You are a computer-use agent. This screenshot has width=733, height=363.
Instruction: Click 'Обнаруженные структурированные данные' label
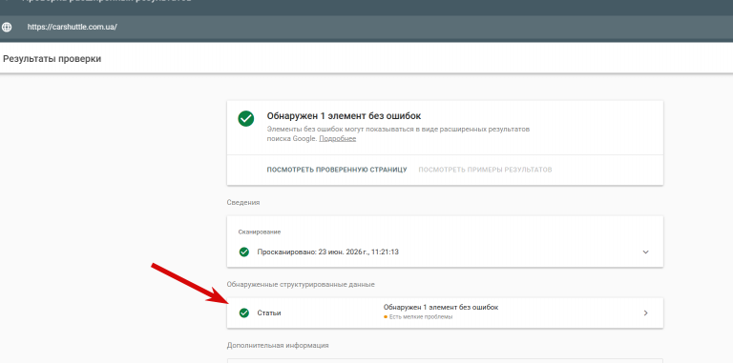coord(301,284)
